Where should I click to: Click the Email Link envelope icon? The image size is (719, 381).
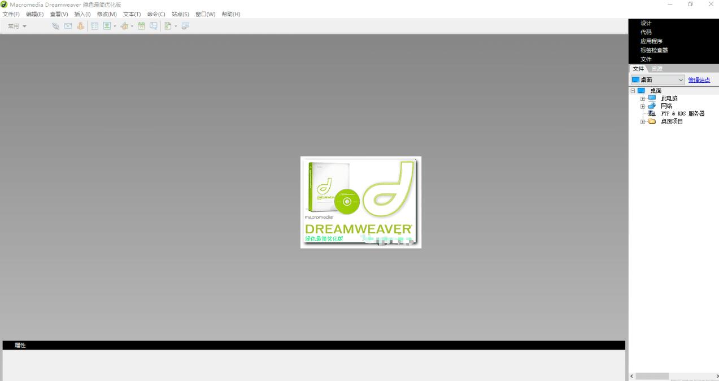(x=68, y=26)
